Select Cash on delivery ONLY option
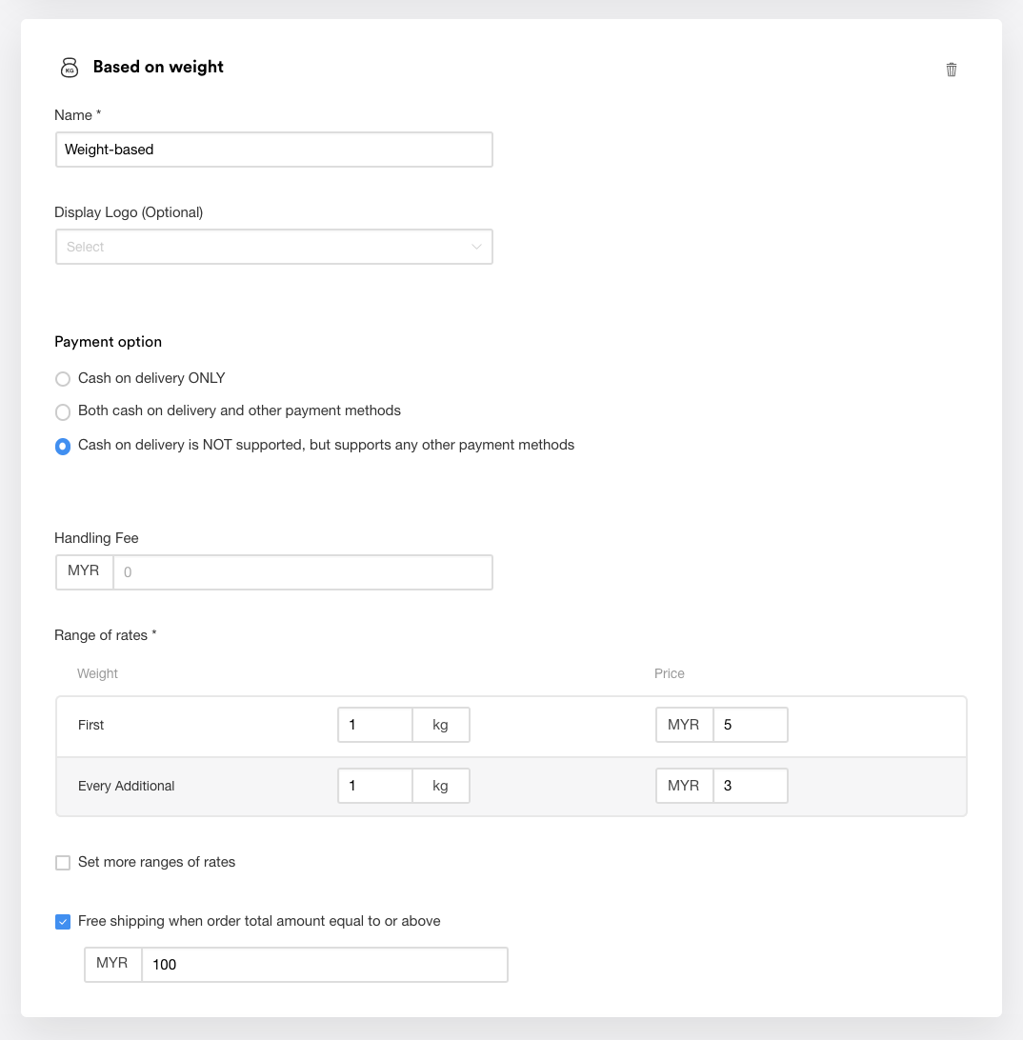The image size is (1023, 1040). (x=62, y=379)
